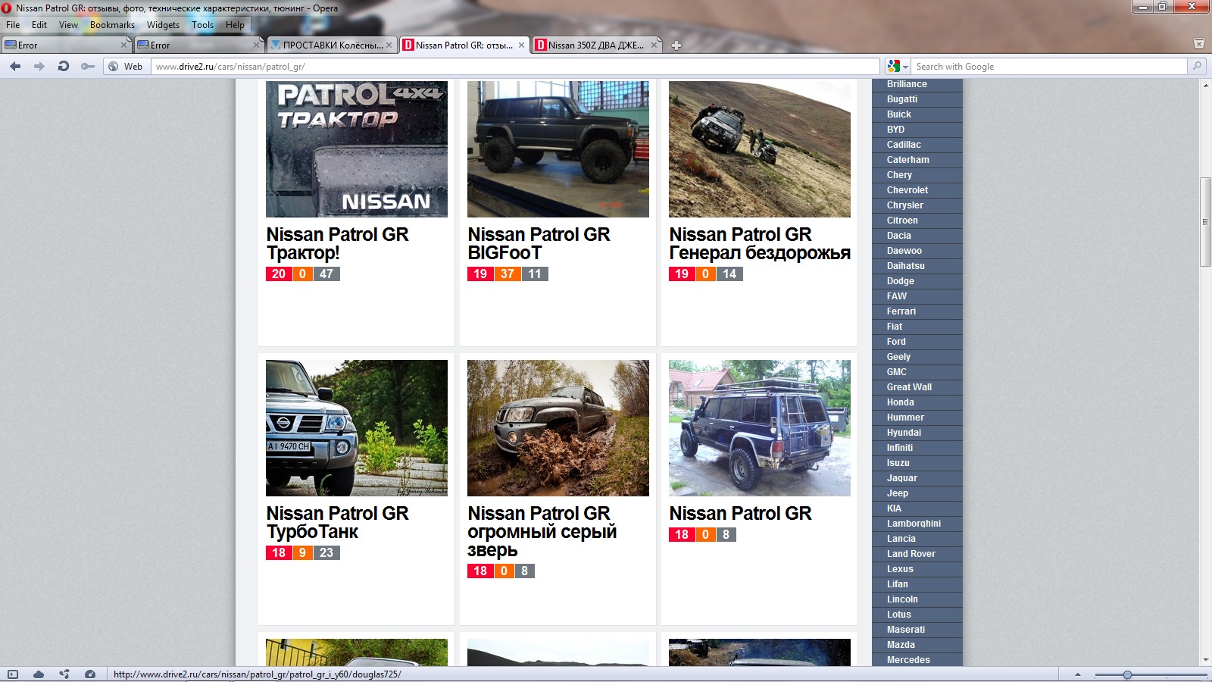Click the address bar URL field
Screen dimensions: 1212x682
515,67
